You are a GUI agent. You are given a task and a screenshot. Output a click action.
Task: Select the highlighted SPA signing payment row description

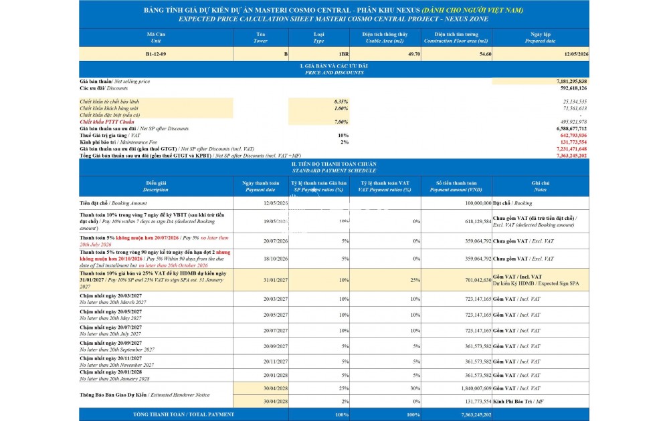(156, 280)
